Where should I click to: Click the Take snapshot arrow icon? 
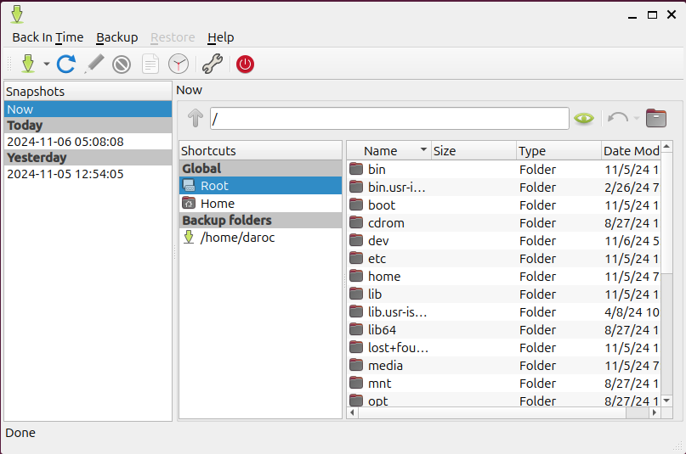(x=28, y=64)
